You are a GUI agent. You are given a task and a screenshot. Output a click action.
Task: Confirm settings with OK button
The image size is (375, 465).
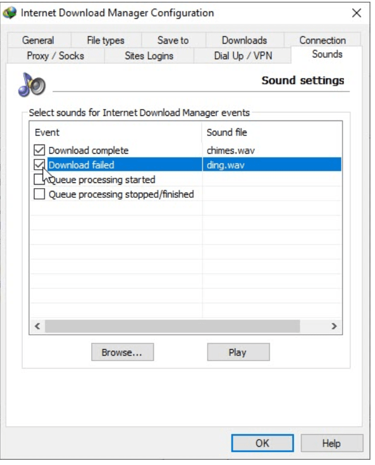[x=262, y=443]
